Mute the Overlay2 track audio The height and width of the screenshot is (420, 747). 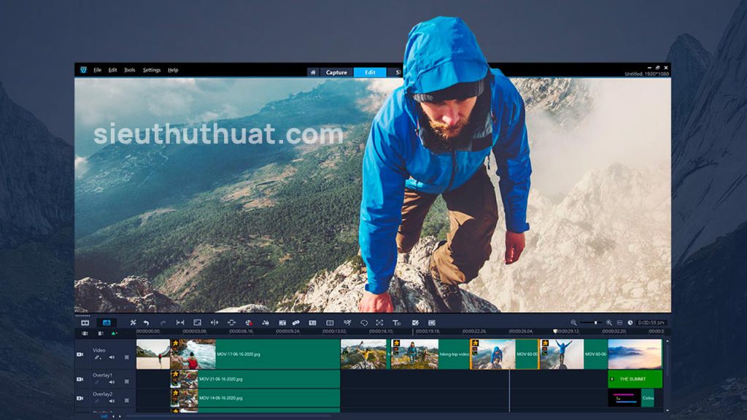111,401
